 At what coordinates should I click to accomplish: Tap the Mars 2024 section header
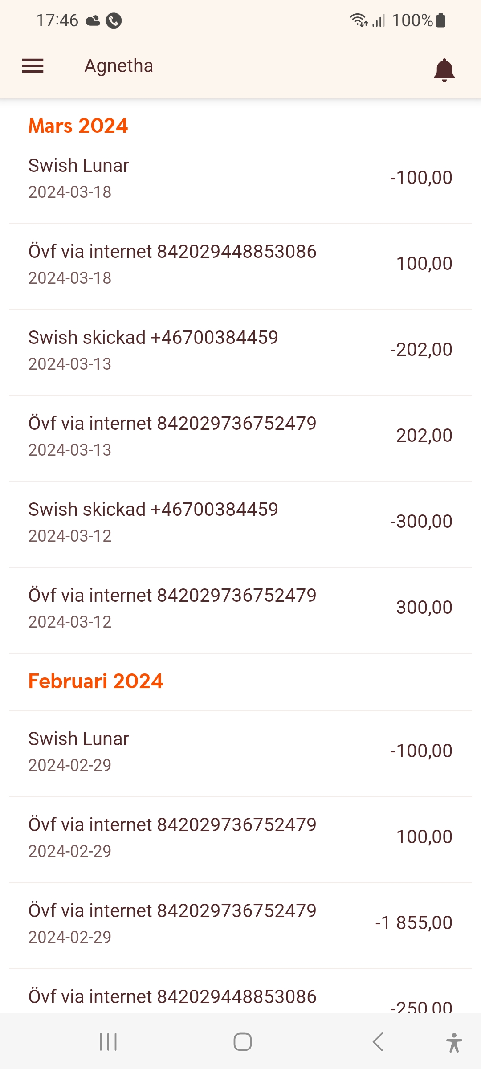(78, 126)
